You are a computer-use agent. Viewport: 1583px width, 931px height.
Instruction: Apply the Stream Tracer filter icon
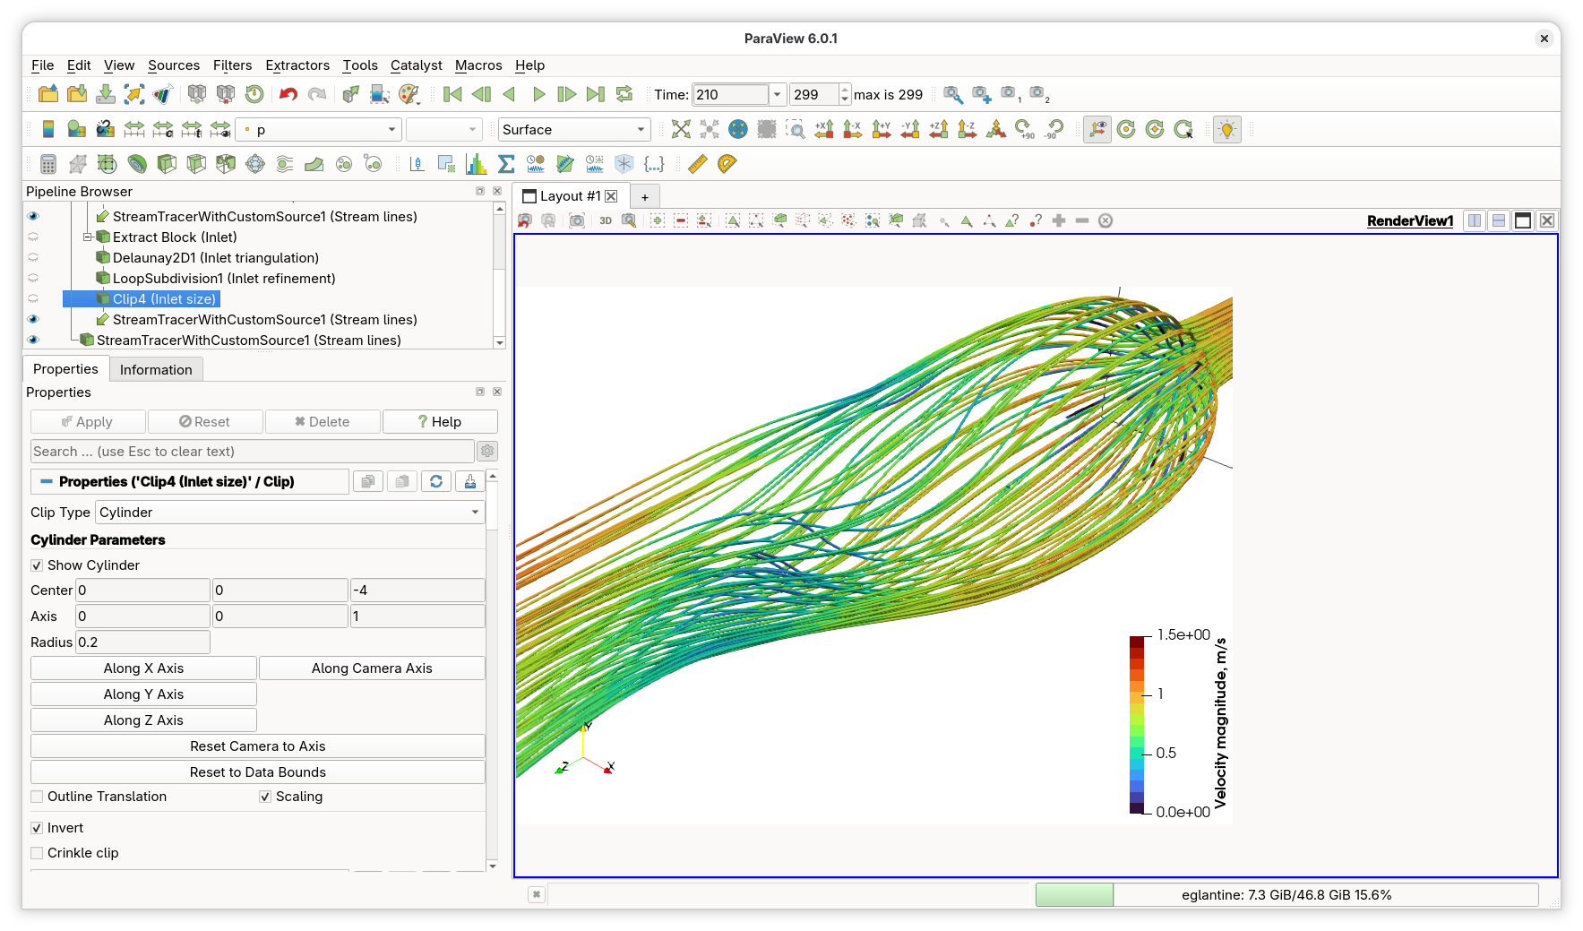(284, 164)
